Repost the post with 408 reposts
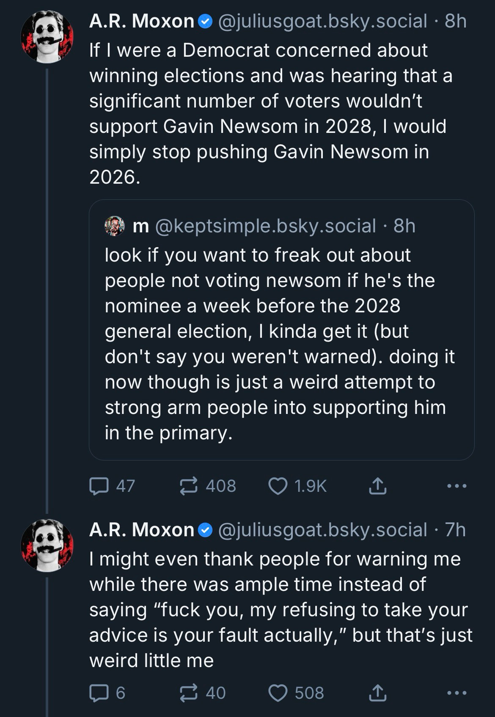 [189, 486]
